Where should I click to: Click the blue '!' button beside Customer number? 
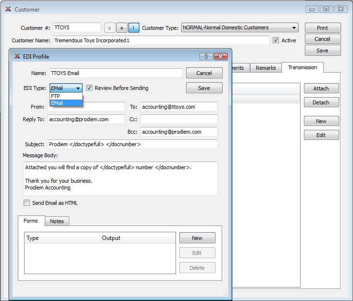point(134,28)
